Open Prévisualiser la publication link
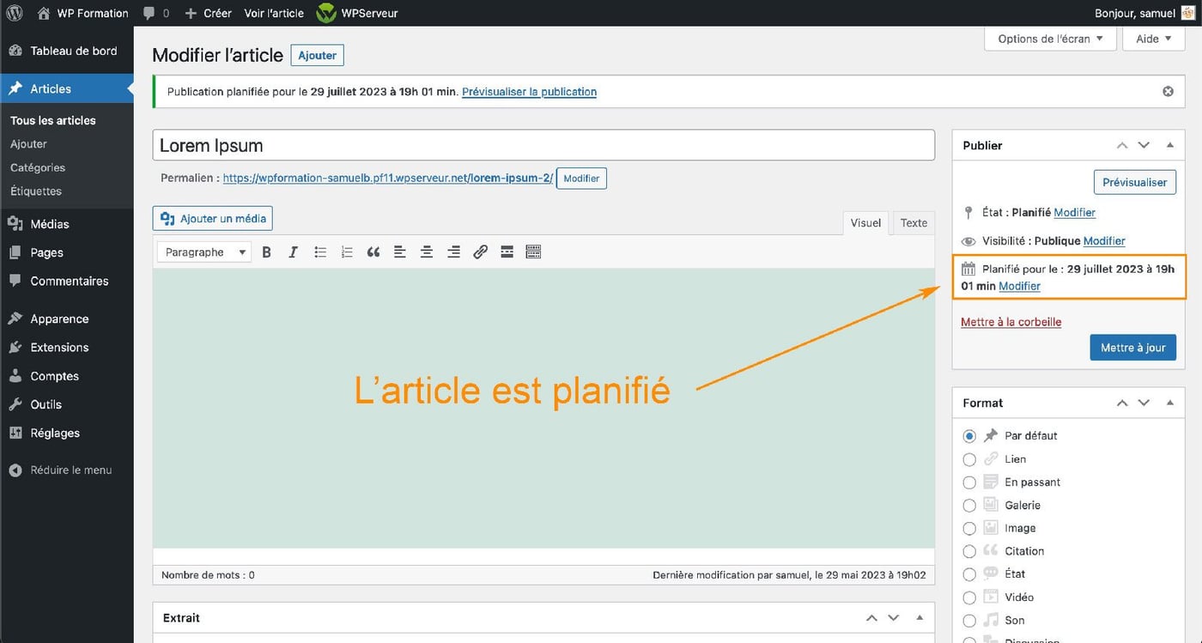 click(528, 91)
